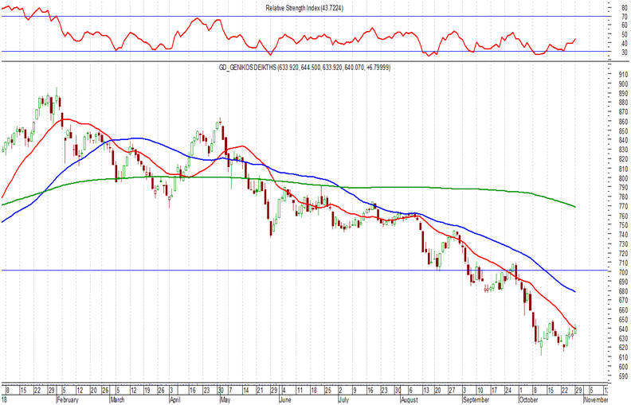Select the August month label

pos(410,399)
